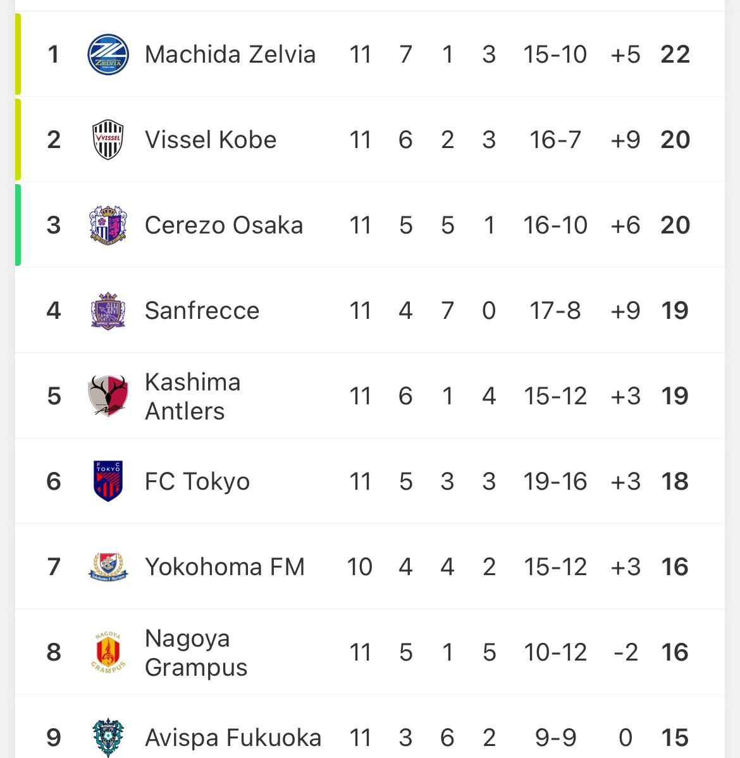Click the purple Sanfrecce crest
This screenshot has height=758, width=740.
[108, 311]
